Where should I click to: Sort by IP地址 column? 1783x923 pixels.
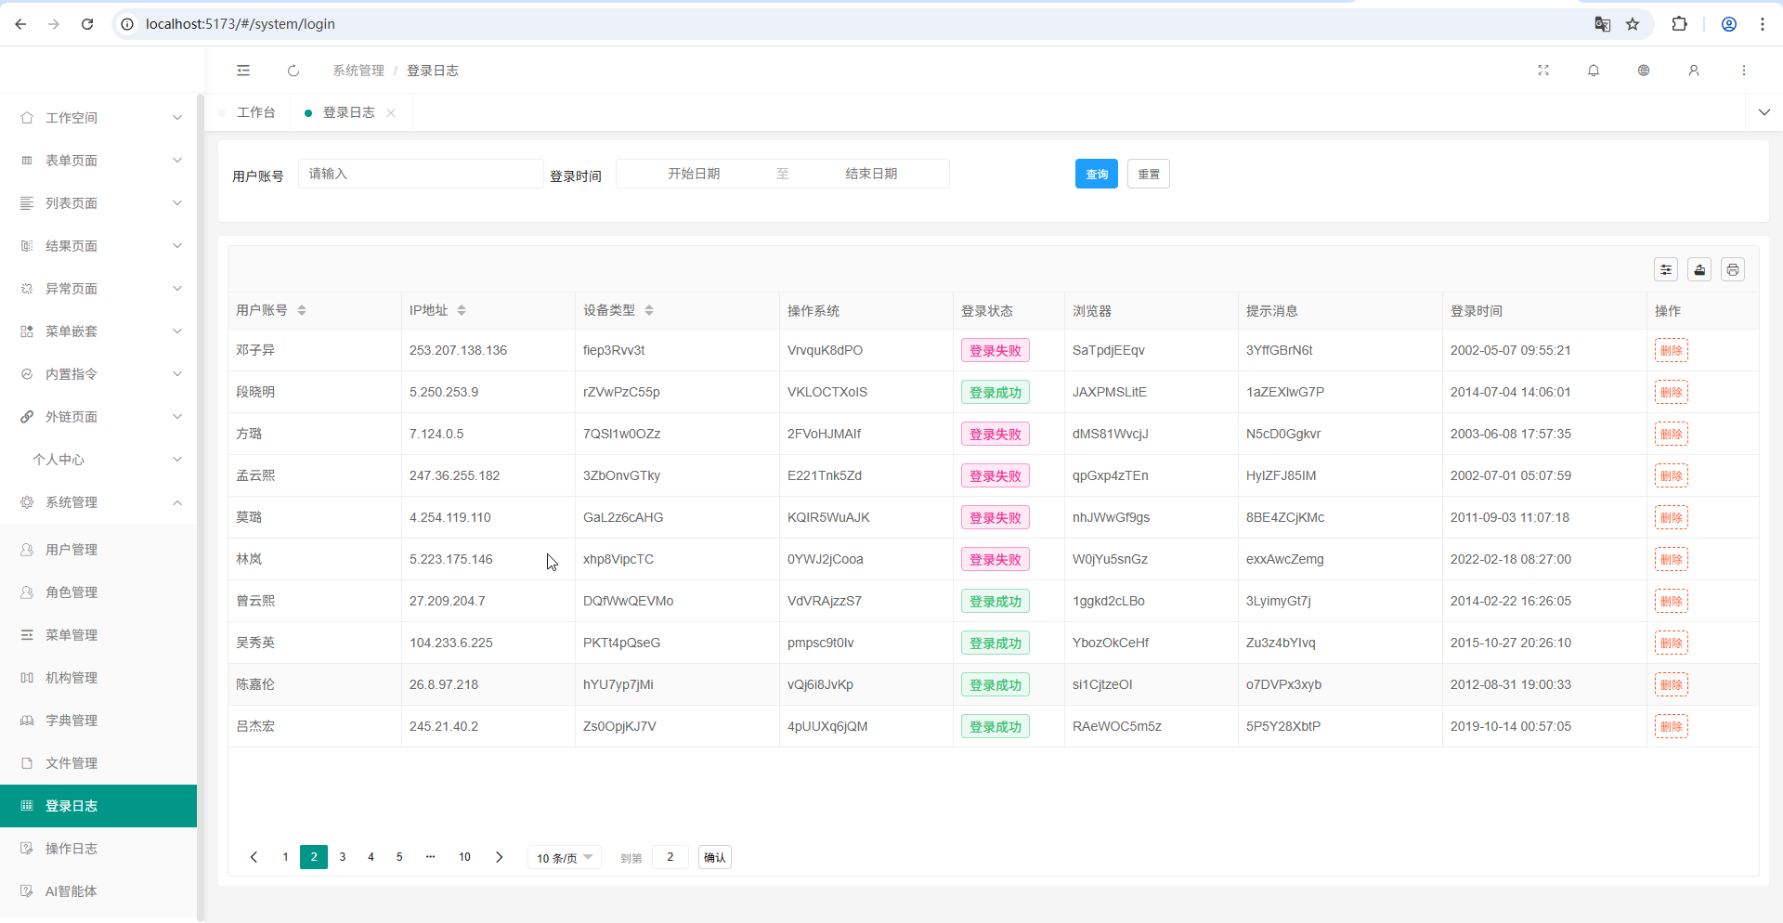(462, 310)
